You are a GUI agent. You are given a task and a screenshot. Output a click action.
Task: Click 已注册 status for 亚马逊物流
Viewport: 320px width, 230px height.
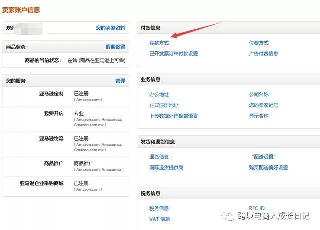(x=81, y=138)
